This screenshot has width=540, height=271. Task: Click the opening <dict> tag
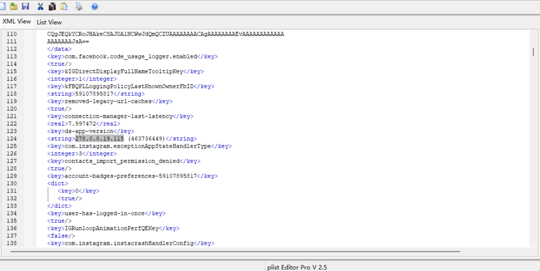pos(57,184)
